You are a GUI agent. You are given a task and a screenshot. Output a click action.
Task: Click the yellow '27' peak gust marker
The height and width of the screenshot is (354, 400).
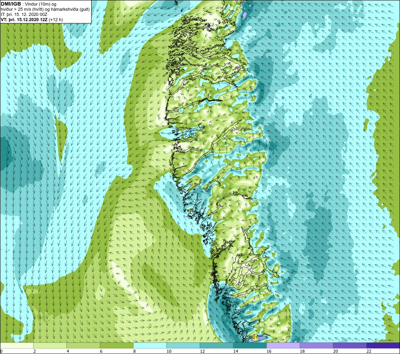coord(255,338)
